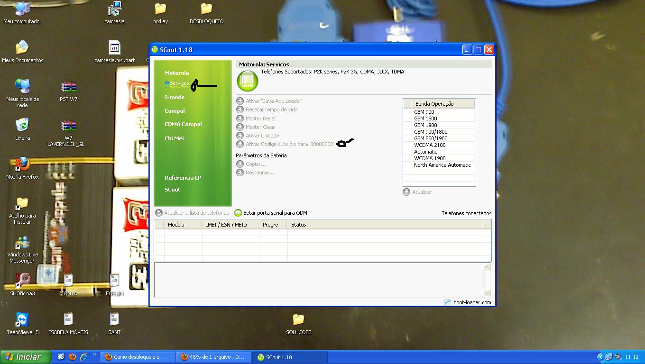645x364 pixels.
Task: Click the Status column header
Action: pos(385,225)
